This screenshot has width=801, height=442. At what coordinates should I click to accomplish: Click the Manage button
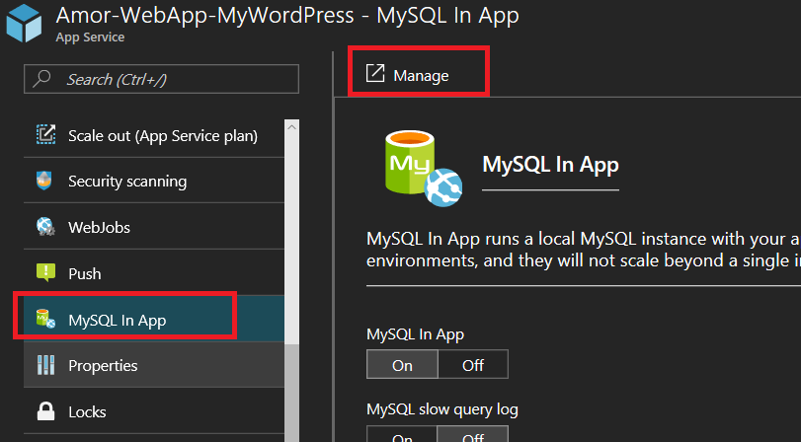tap(408, 75)
